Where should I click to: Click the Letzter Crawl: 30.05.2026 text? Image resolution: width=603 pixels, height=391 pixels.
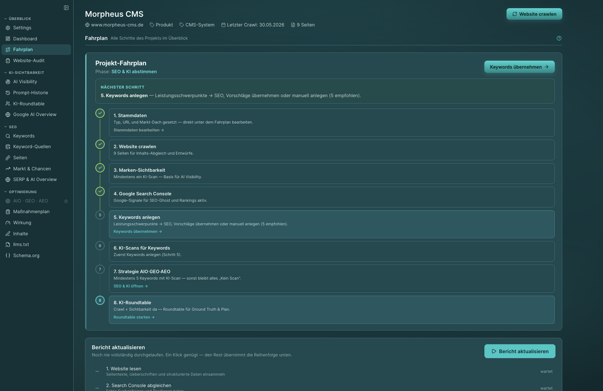[255, 25]
